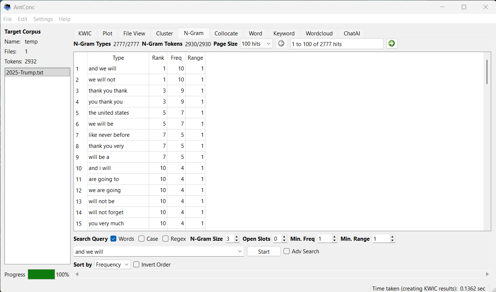Toggle the Regex checkbox
496x292 pixels.
pos(165,239)
